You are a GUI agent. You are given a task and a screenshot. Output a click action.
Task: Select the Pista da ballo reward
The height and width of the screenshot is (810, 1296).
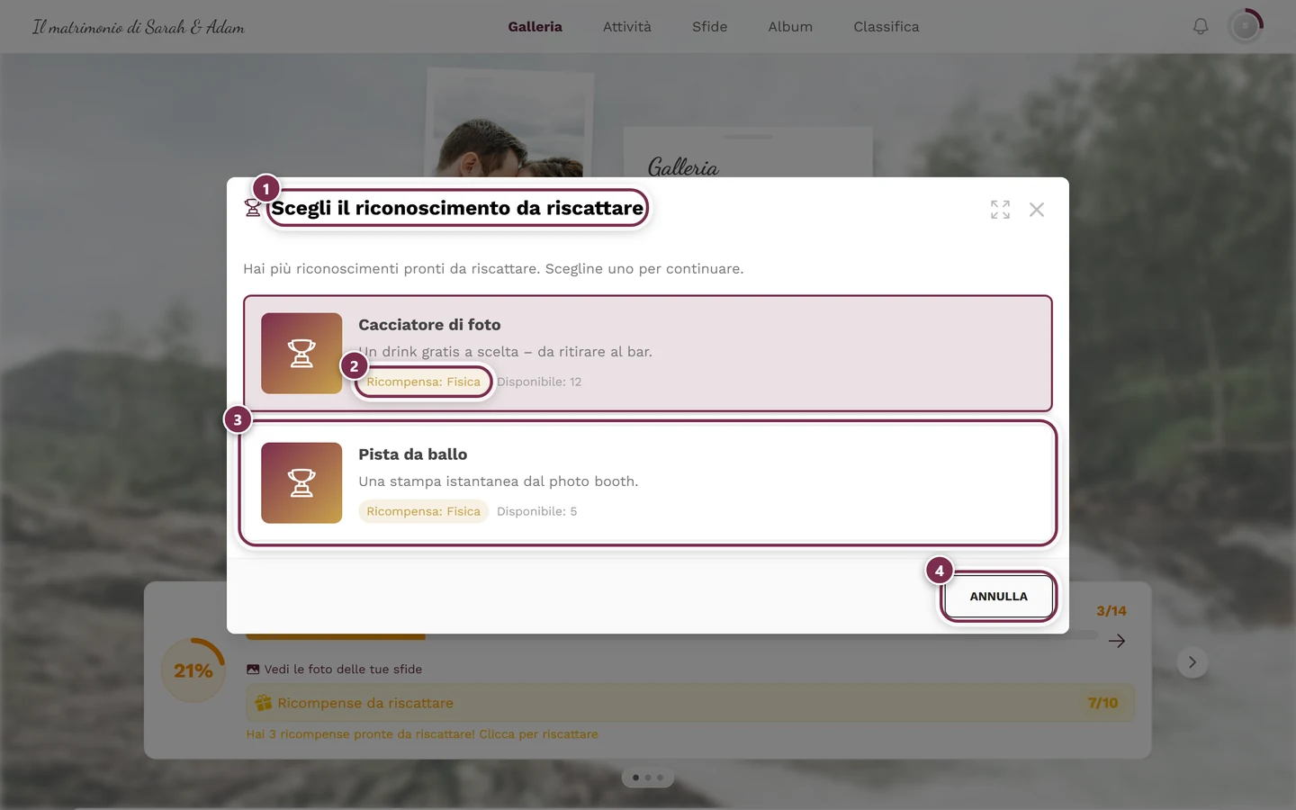tap(648, 483)
